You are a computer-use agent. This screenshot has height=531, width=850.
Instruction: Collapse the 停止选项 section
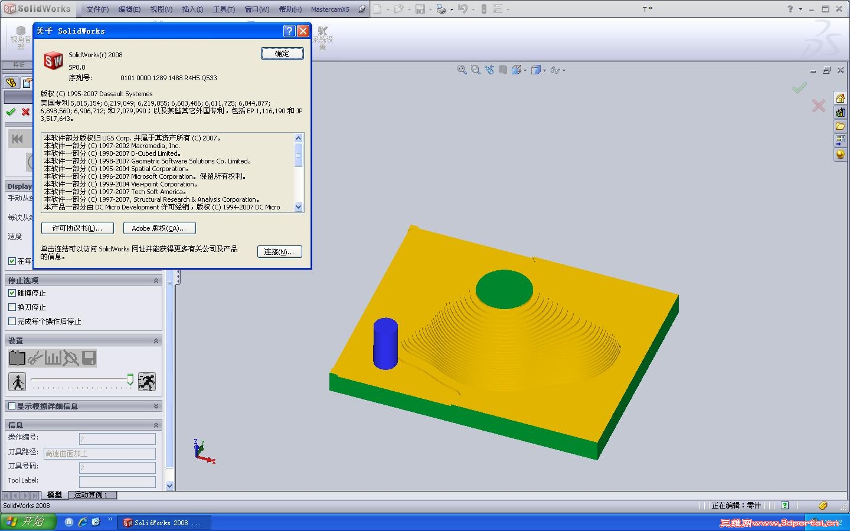(156, 281)
